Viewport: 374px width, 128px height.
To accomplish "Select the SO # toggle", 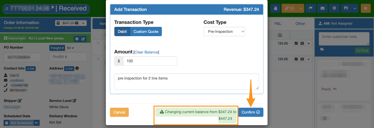I will 70,48.
